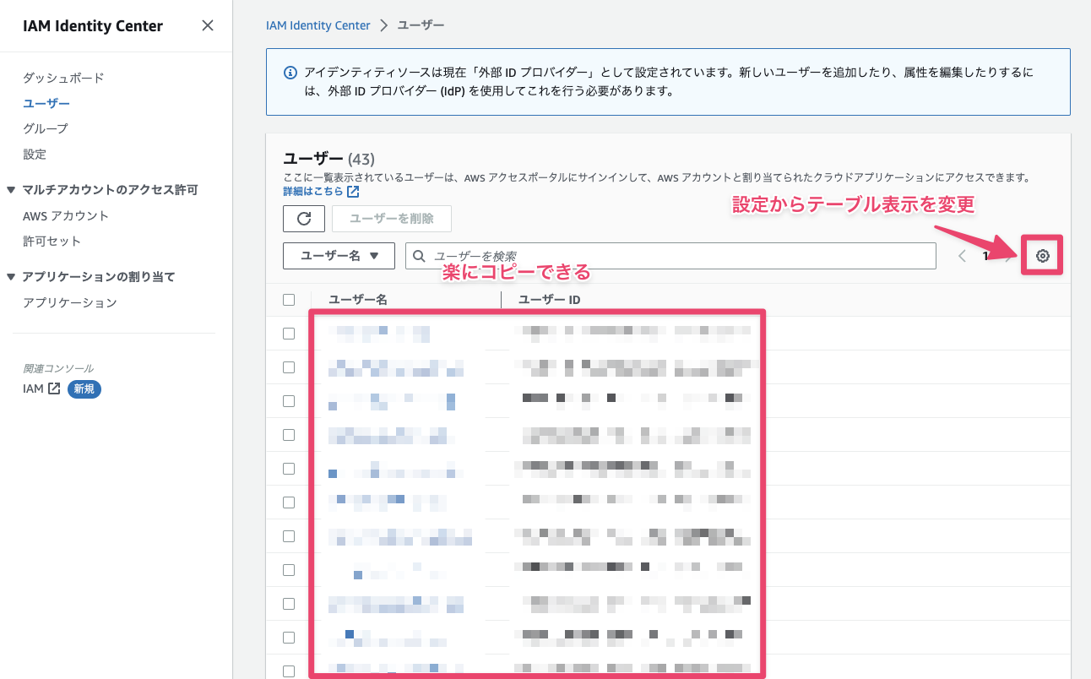Sort by the ユーザー名 column header

pos(358,300)
